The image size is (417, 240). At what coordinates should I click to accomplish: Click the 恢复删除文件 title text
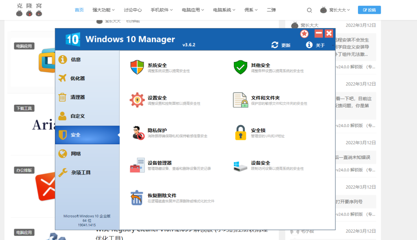[162, 195]
